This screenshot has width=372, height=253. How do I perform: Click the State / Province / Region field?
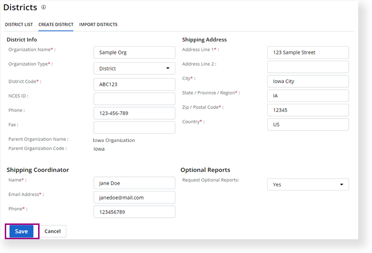coord(308,96)
